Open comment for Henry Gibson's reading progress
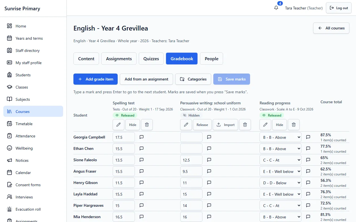 (308, 183)
